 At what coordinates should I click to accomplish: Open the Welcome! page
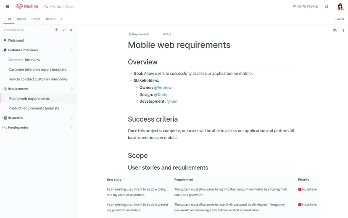pos(16,40)
